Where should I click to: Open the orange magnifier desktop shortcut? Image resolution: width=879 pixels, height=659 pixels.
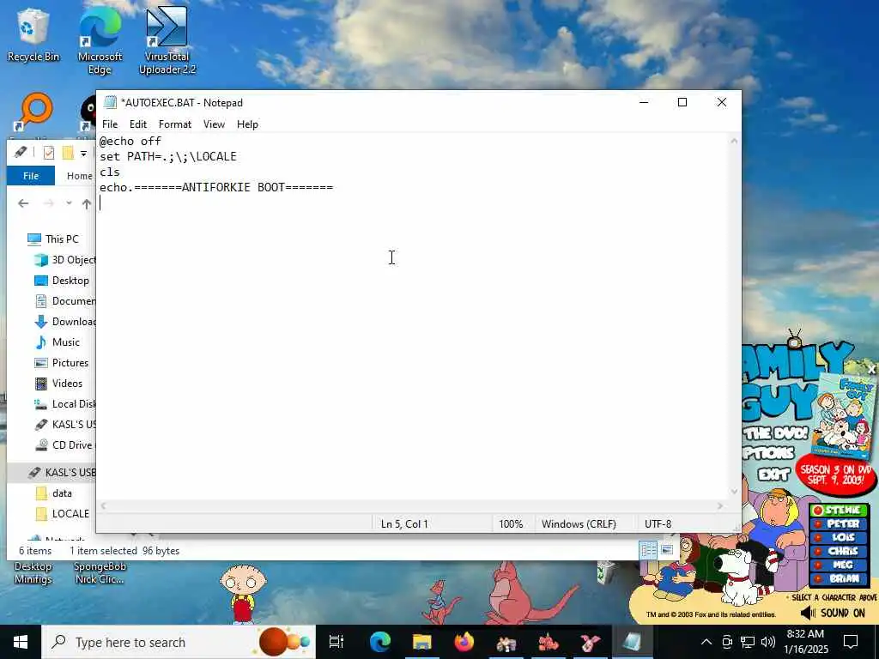34,112
